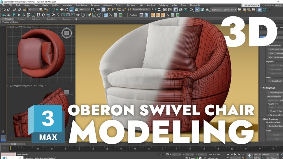Viewport: 283px width, 159px height.
Task: Open the Modifiers menu
Action: [56, 5]
